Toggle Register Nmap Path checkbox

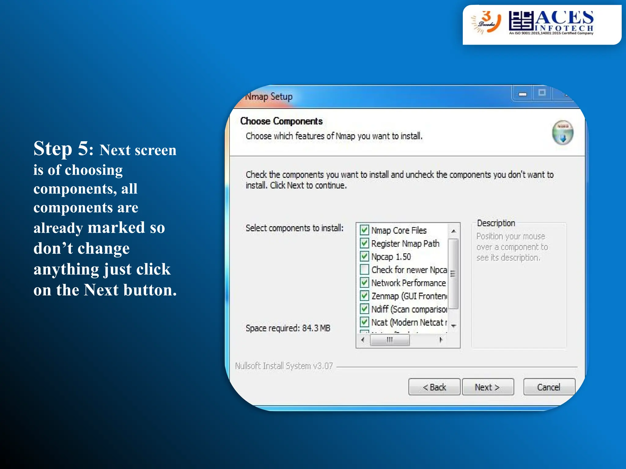pos(364,243)
